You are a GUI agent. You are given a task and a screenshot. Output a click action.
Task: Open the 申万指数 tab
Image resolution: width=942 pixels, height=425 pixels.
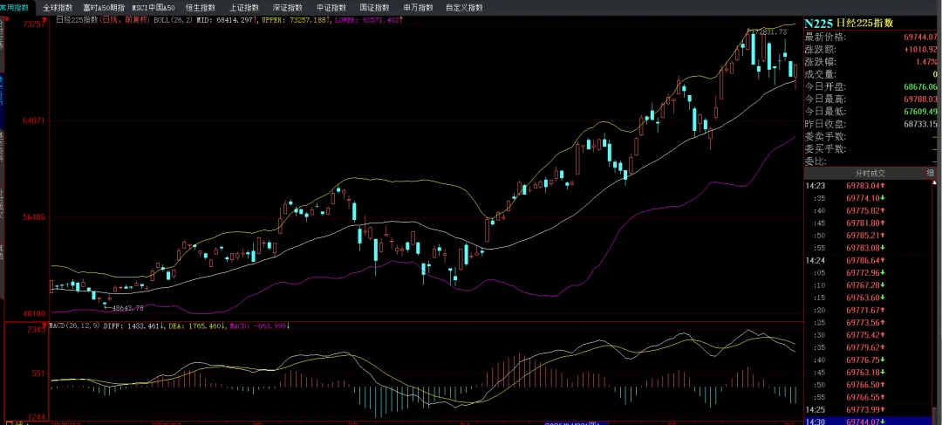pyautogui.click(x=418, y=8)
